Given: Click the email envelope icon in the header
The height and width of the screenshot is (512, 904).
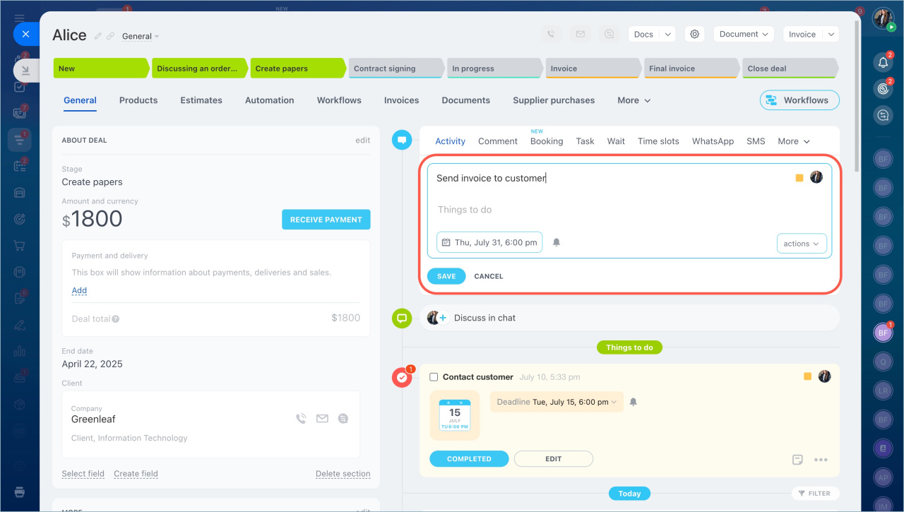Looking at the screenshot, I should point(580,34).
